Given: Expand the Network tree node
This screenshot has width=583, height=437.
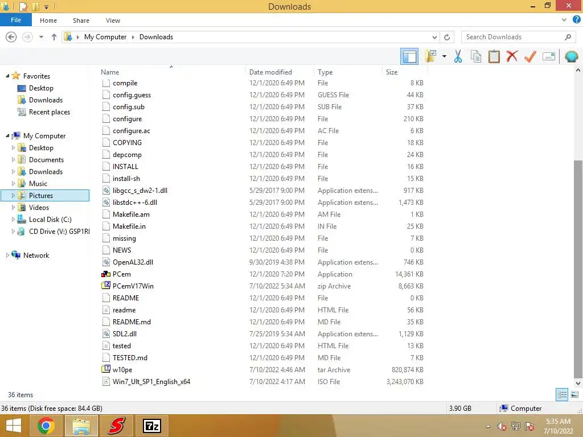Looking at the screenshot, I should click(x=7, y=255).
